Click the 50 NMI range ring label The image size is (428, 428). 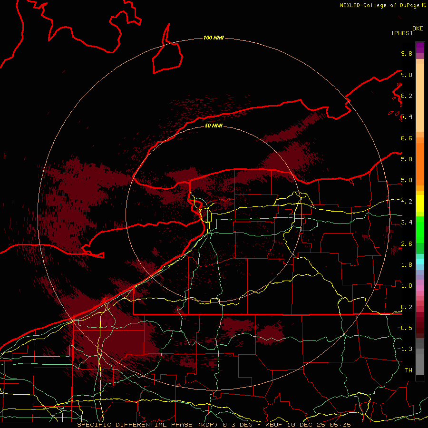pos(214,126)
